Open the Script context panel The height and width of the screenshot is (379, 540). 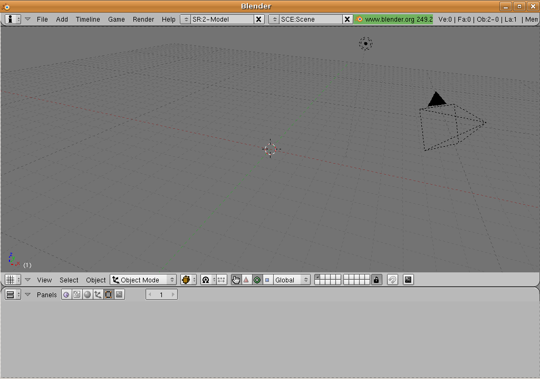77,295
